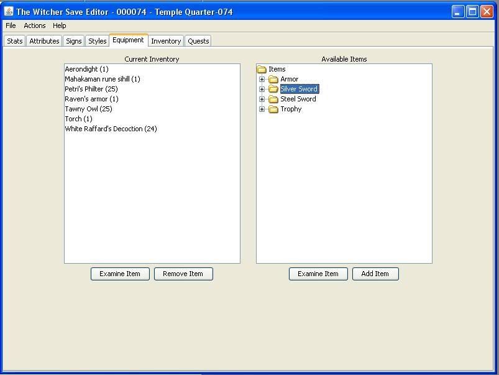Click the Silver Sword folder icon
The image size is (499, 375).
[x=273, y=89]
